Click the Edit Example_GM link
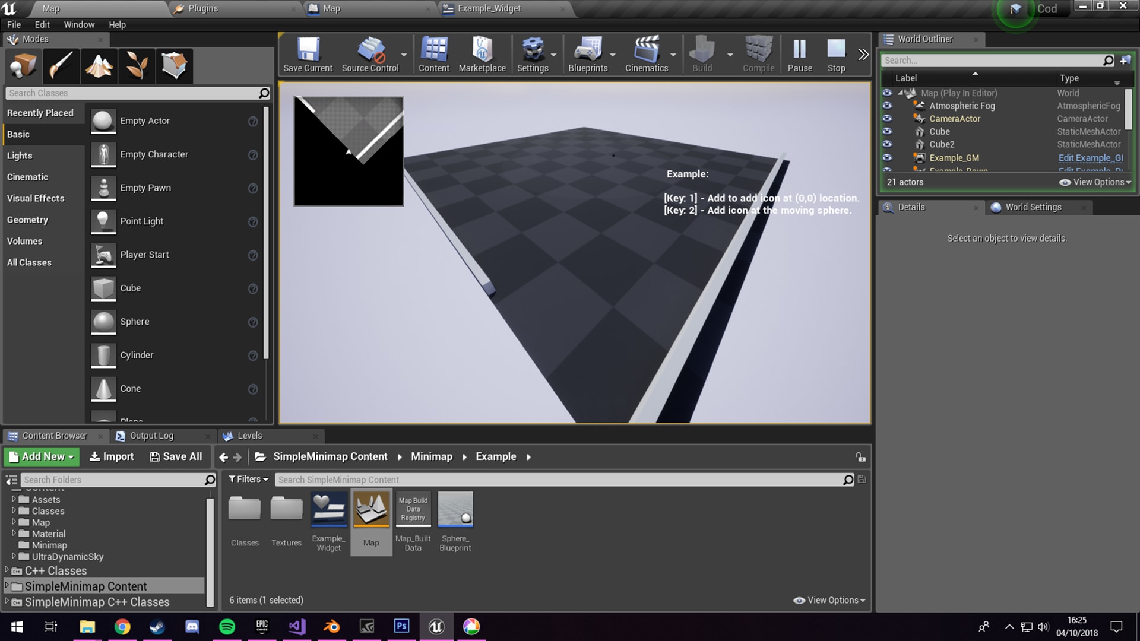The height and width of the screenshot is (641, 1140). (1091, 158)
